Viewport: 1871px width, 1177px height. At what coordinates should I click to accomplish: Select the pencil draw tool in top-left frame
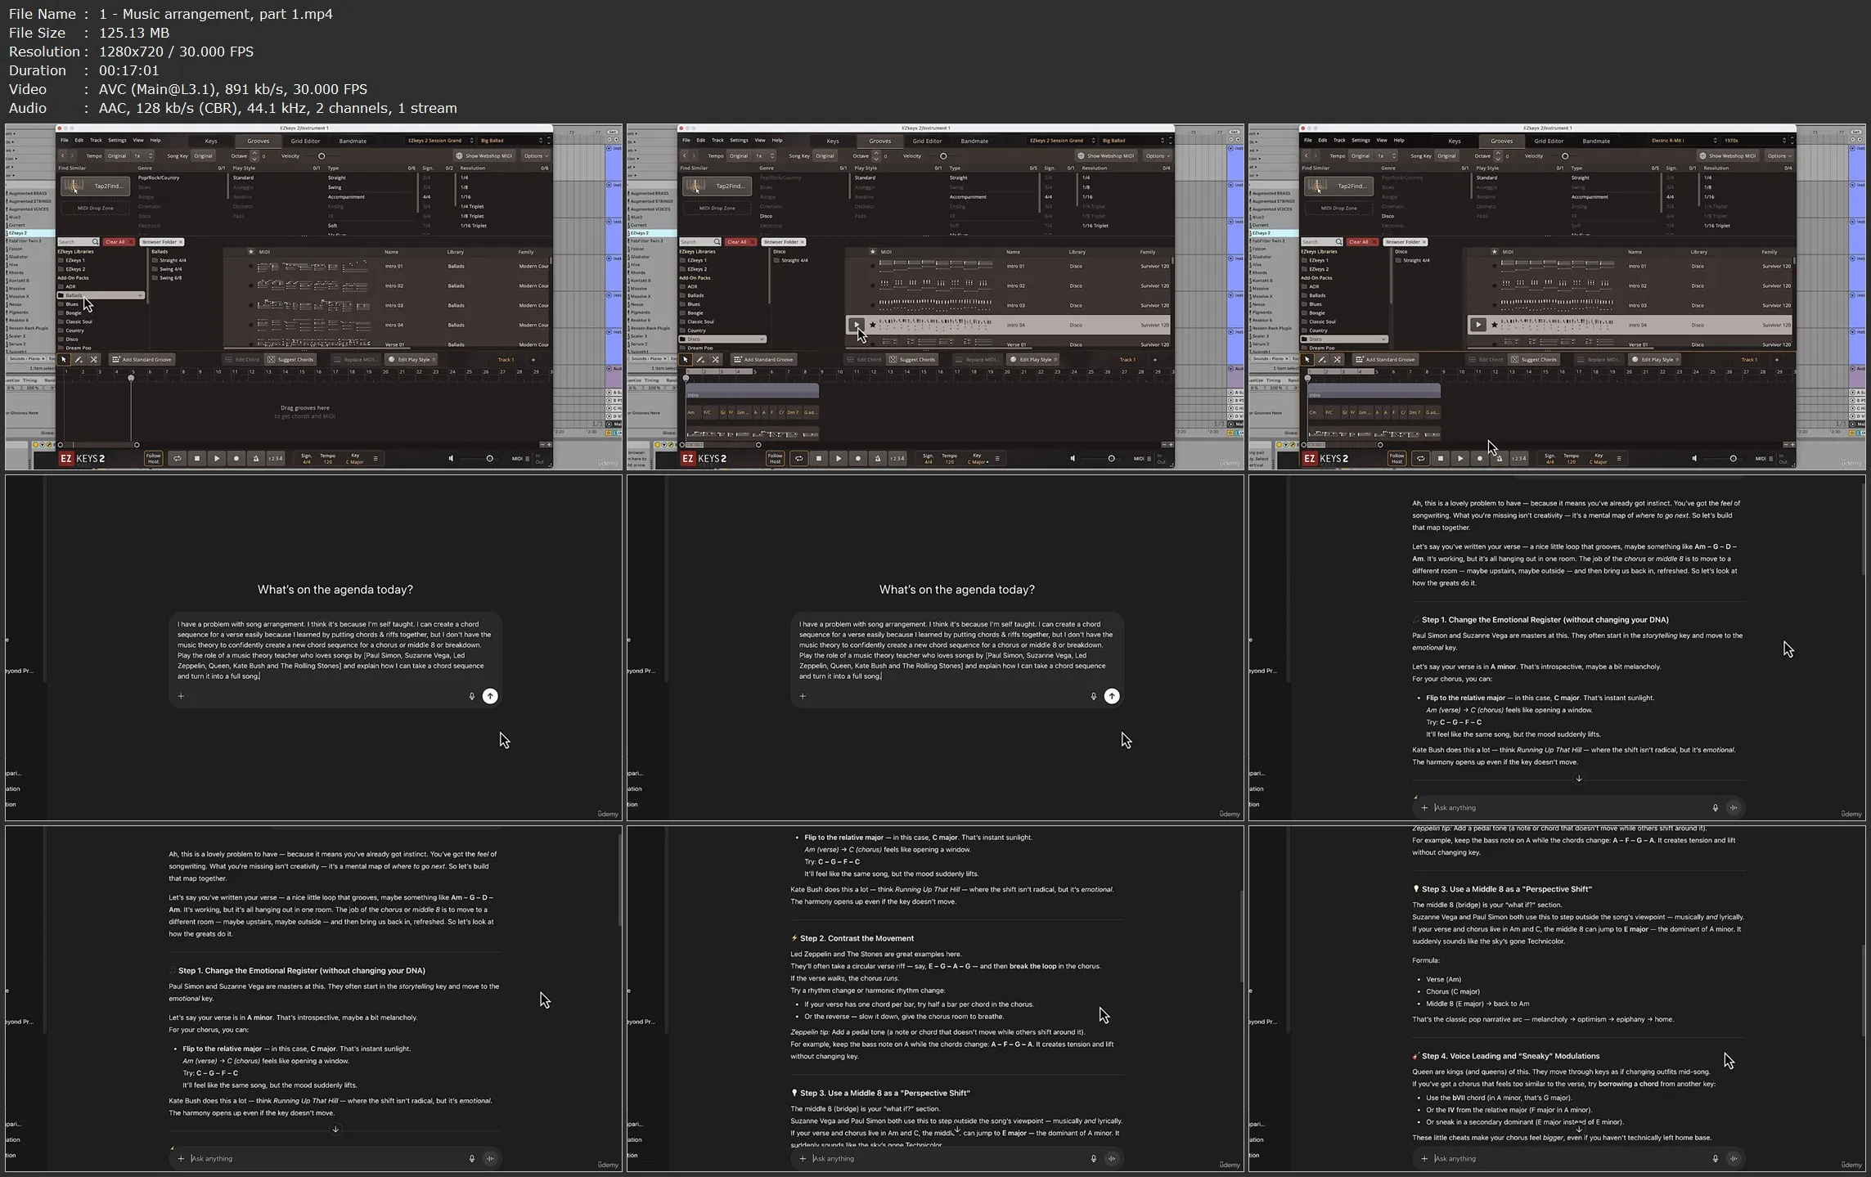click(79, 359)
